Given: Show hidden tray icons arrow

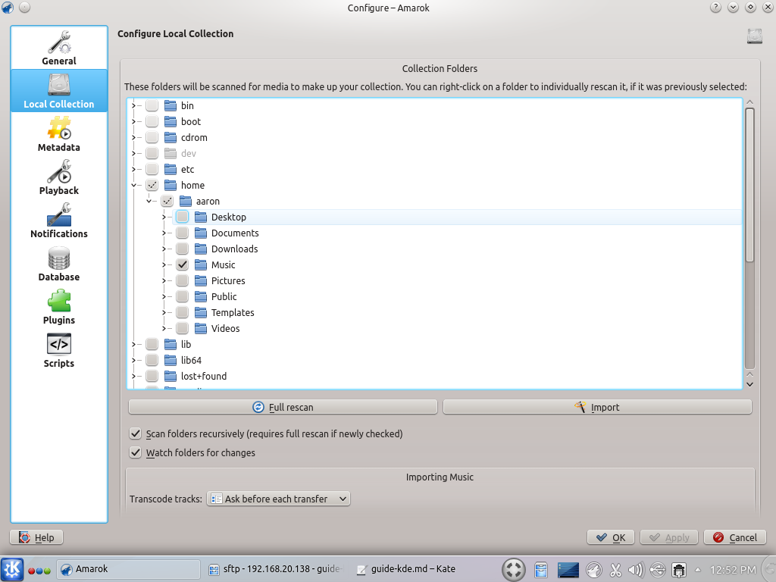Looking at the screenshot, I should tap(698, 570).
